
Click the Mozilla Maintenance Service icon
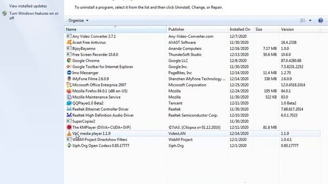click(69, 97)
